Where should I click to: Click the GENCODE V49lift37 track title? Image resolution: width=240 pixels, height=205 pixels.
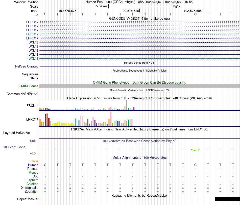[x=139, y=18]
